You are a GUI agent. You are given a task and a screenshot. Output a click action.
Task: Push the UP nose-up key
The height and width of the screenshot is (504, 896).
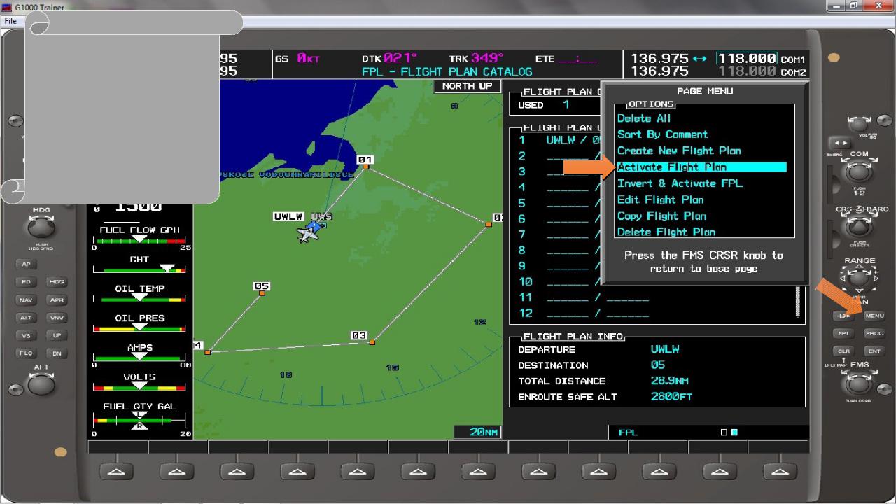pyautogui.click(x=56, y=335)
